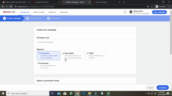Select the Conversions objective

[x=48, y=55]
